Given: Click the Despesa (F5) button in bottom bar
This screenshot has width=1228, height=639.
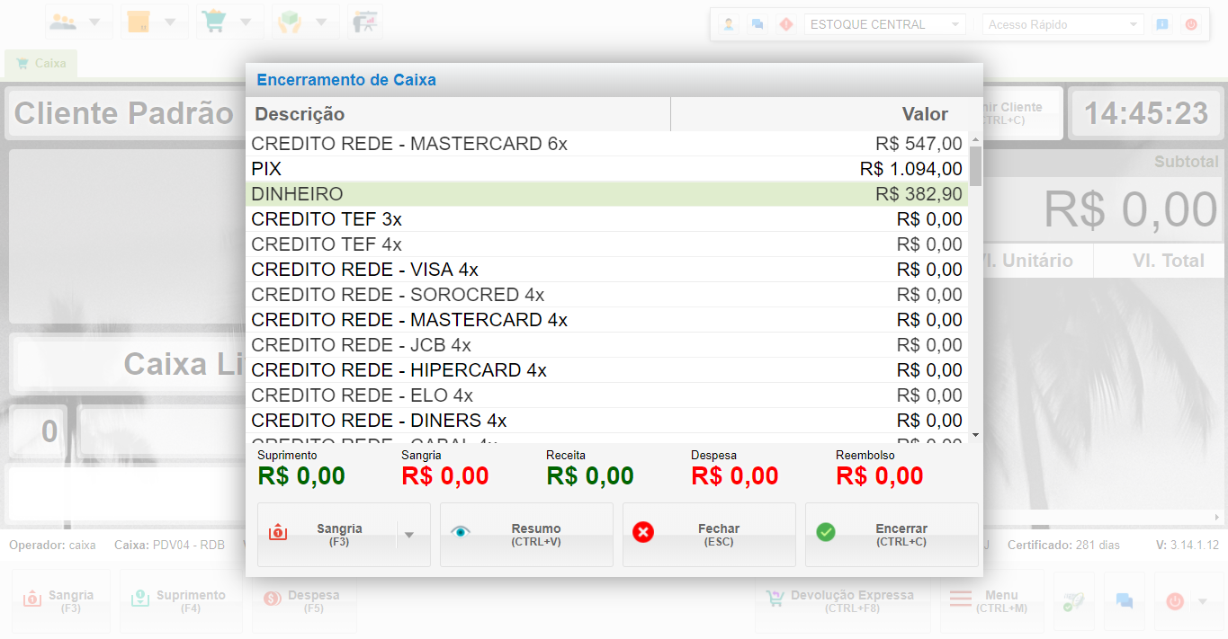Looking at the screenshot, I should [303, 601].
